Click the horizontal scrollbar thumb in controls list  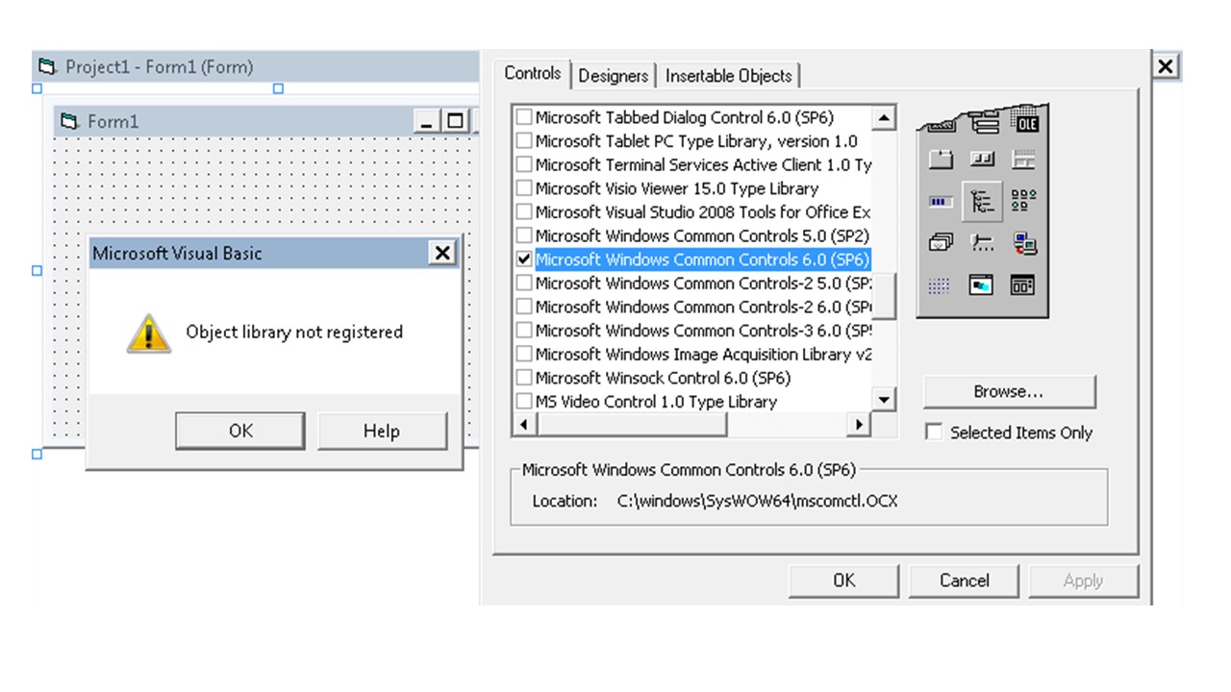[631, 424]
